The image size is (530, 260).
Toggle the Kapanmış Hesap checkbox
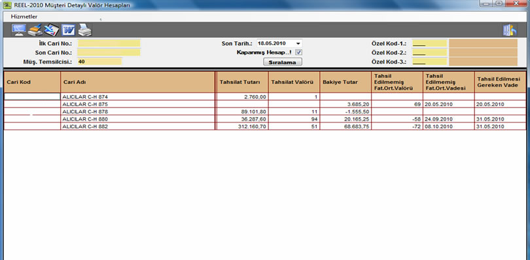pyautogui.click(x=299, y=52)
